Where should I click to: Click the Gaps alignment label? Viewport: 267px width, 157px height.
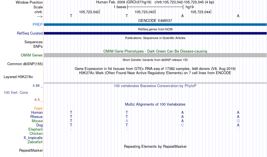click(x=38, y=108)
